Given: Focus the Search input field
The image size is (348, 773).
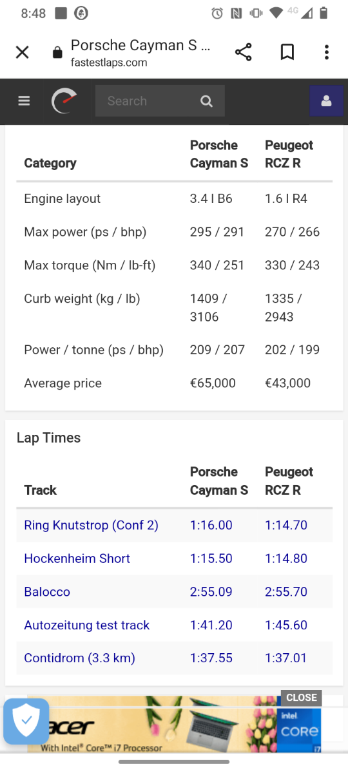Looking at the screenshot, I should point(160,101).
